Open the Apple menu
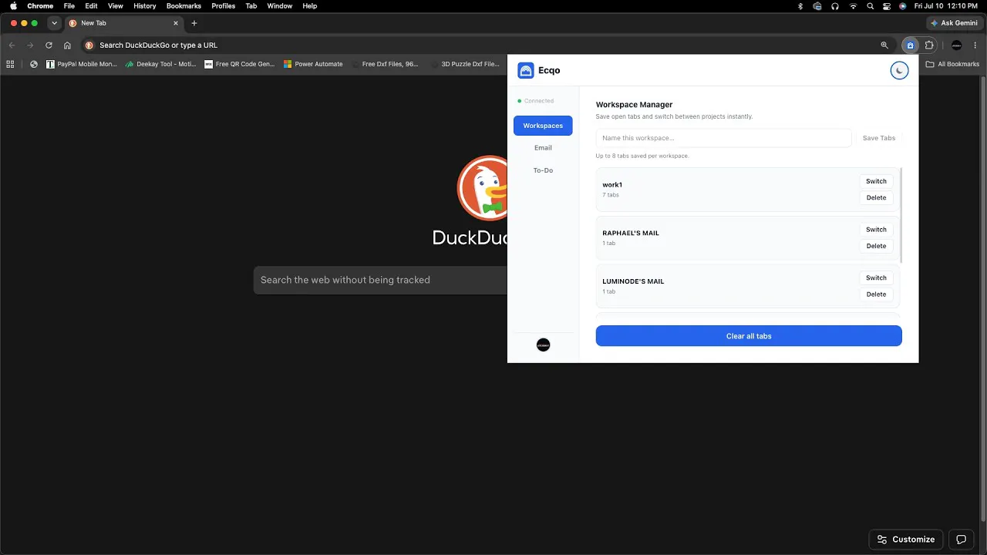Image resolution: width=987 pixels, height=555 pixels. pyautogui.click(x=13, y=6)
